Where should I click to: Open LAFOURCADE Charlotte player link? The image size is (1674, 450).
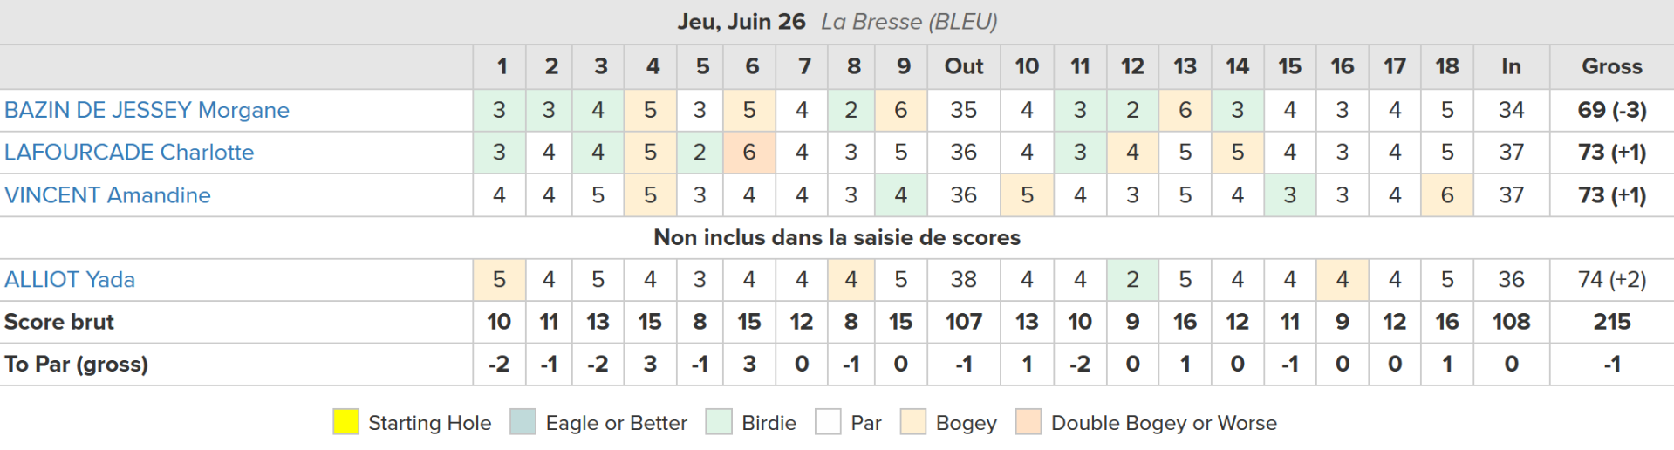tap(129, 153)
